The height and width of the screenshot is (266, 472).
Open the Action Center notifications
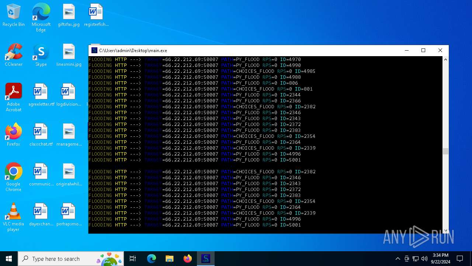[x=460, y=259]
